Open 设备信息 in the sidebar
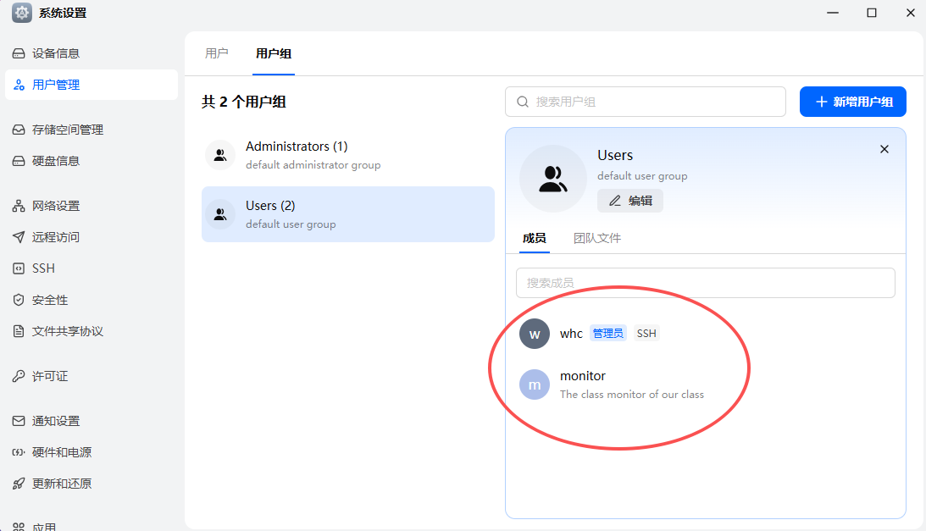Viewport: 926px width, 531px height. coord(91,53)
